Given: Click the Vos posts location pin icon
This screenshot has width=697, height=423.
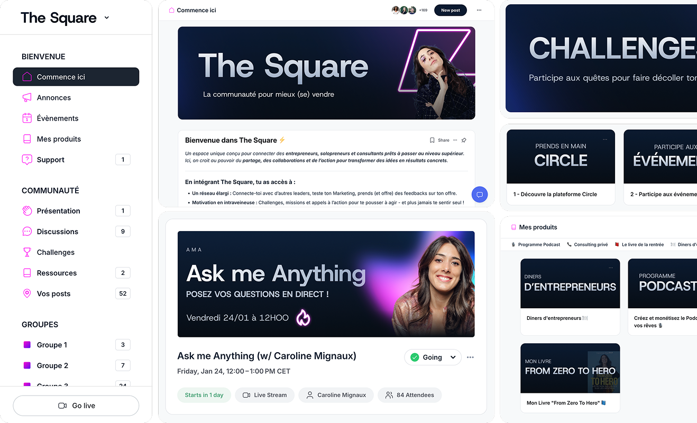Looking at the screenshot, I should coord(27,293).
